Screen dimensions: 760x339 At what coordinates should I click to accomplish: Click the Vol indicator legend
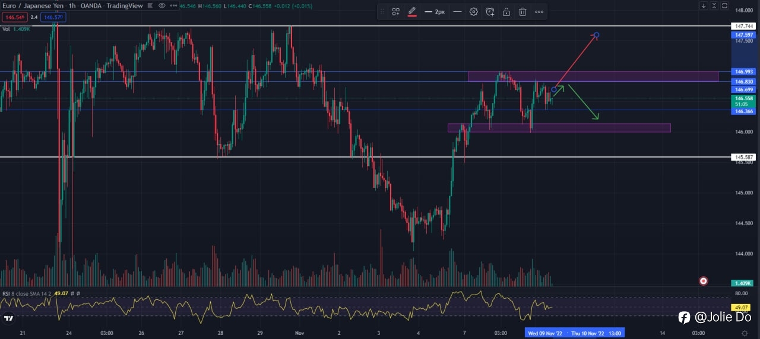tap(17, 28)
